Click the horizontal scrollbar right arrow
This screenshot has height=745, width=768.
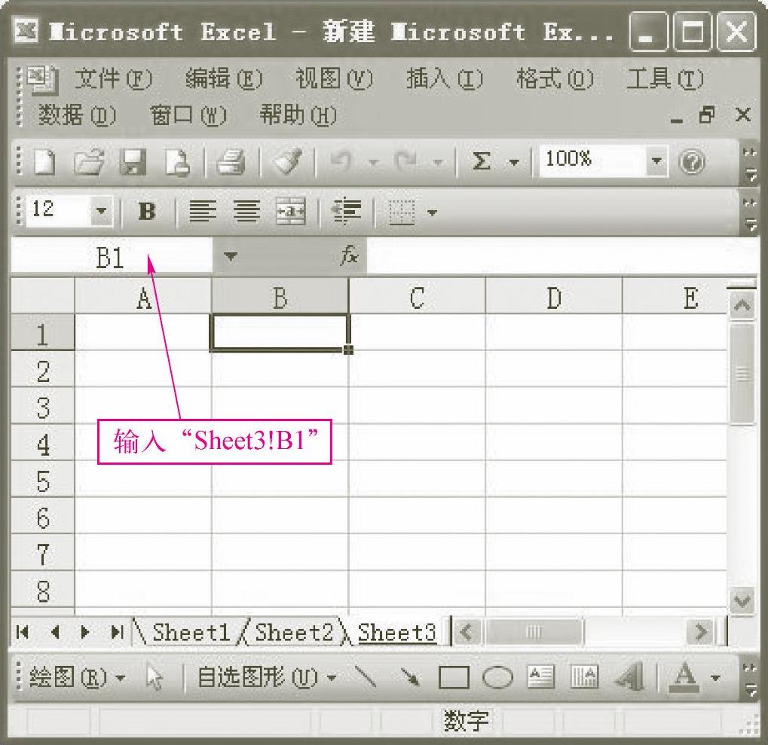(701, 633)
